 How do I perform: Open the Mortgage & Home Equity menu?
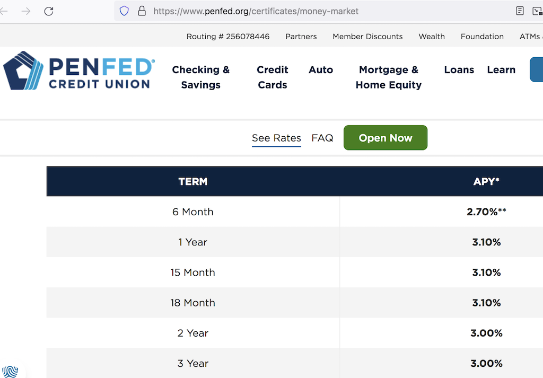pyautogui.click(x=388, y=77)
